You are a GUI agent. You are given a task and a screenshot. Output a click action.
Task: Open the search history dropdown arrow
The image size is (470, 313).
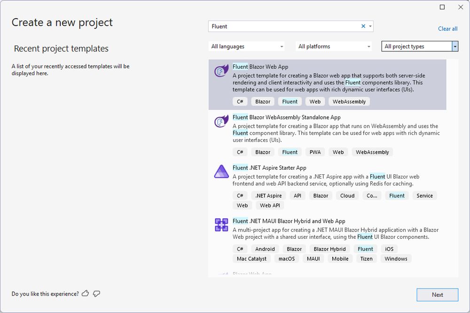pos(370,26)
